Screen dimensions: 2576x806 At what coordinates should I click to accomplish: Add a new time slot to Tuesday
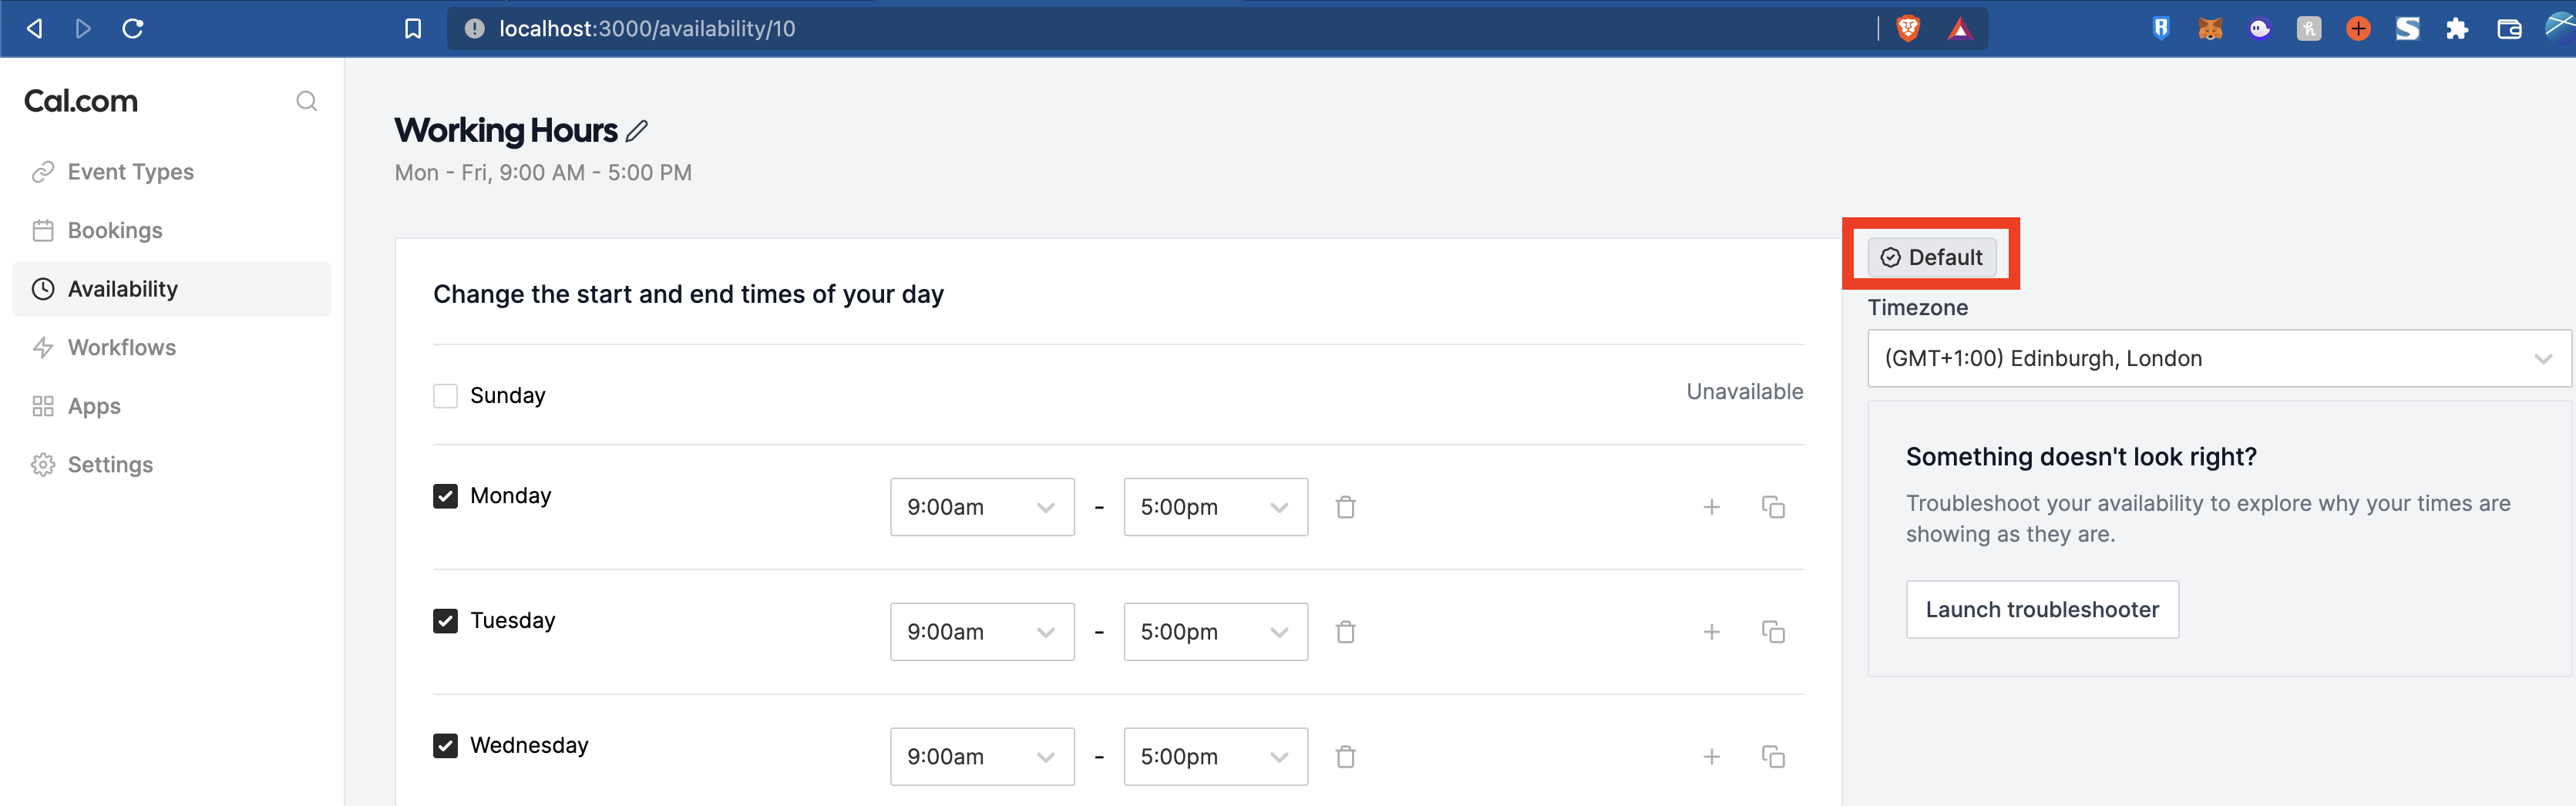(1711, 632)
